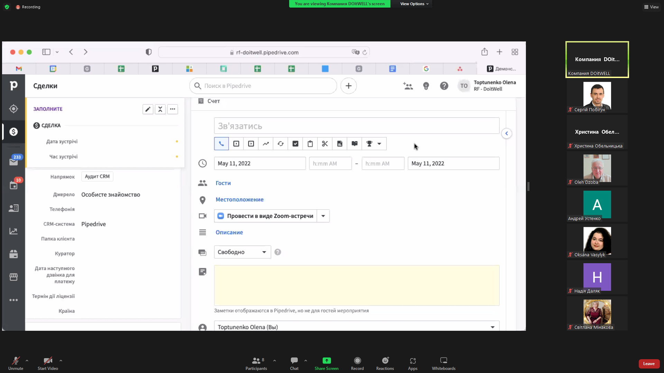
Task: Open more options for ЗАПОЛНИТЕ section
Action: tap(173, 109)
